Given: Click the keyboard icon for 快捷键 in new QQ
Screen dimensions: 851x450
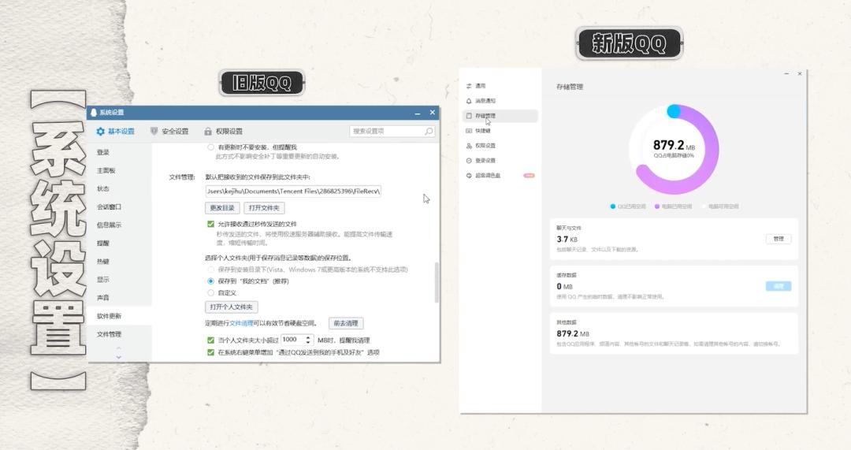Looking at the screenshot, I should (469, 131).
